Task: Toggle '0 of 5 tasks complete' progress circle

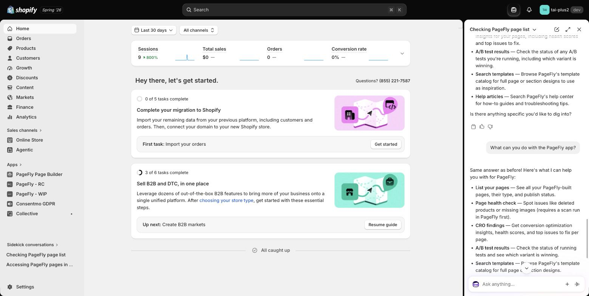Action: (139, 99)
